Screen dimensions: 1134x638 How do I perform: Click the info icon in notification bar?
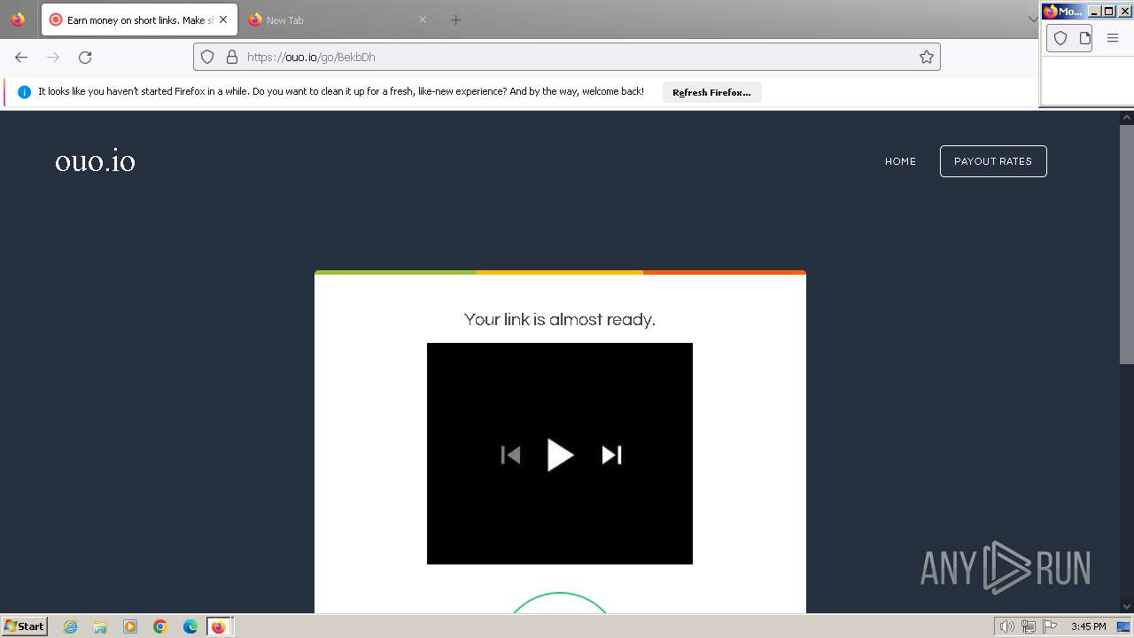click(x=24, y=92)
